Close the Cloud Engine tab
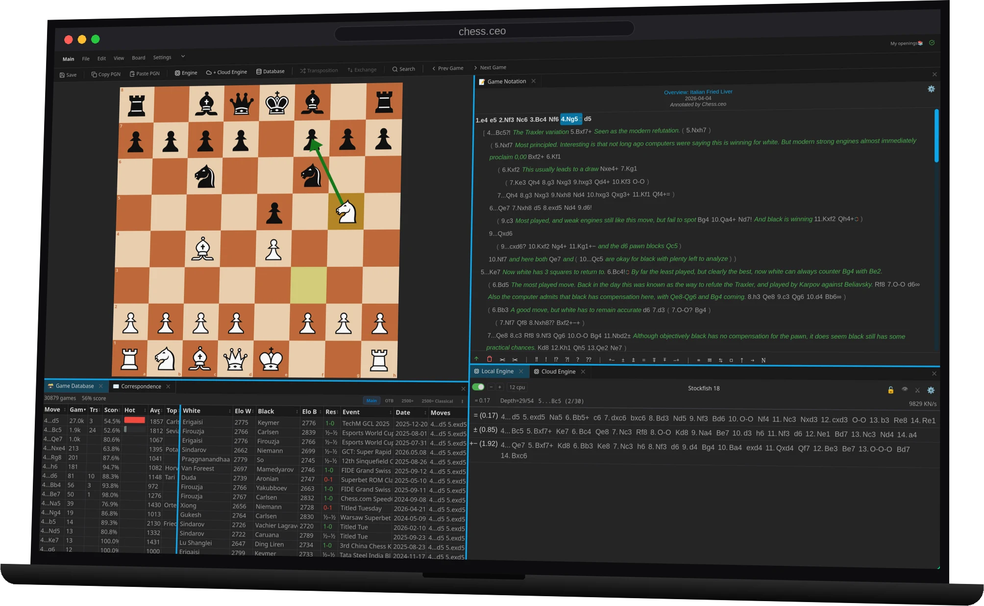The image size is (984, 606). [x=583, y=372]
